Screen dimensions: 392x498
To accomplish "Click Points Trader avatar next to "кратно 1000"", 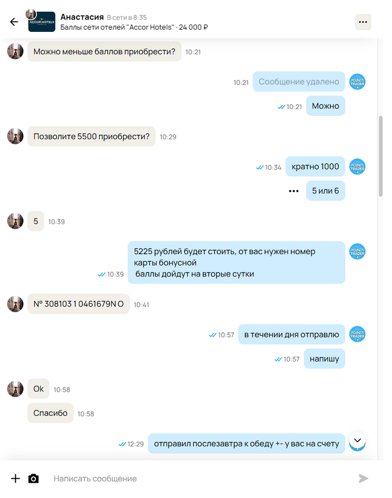I will coord(357,166).
